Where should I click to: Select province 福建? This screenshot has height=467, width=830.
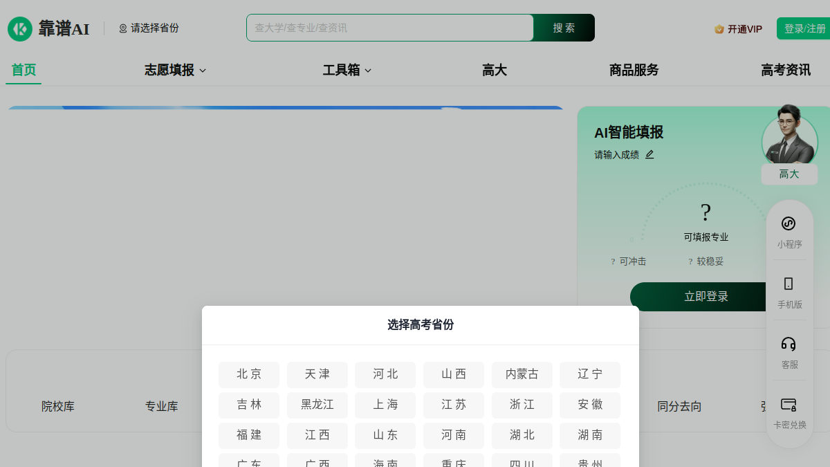tap(249, 435)
